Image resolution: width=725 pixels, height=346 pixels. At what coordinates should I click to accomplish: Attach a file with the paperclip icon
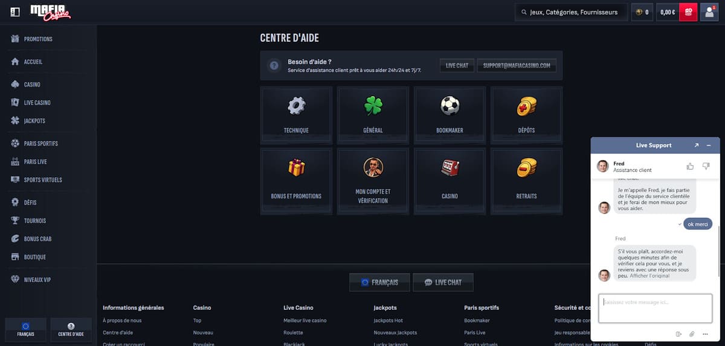coord(692,334)
